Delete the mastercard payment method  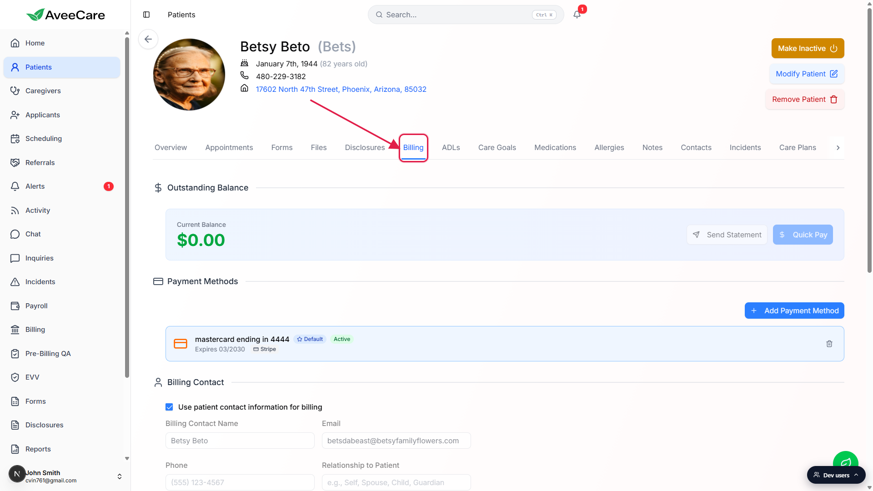[829, 344]
